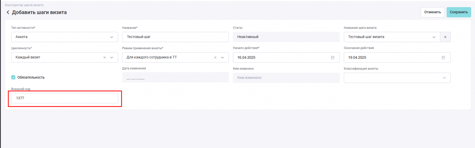Open calendar icon in Начало действия field
The height and width of the screenshot is (148, 475).
pyautogui.click(x=332, y=58)
